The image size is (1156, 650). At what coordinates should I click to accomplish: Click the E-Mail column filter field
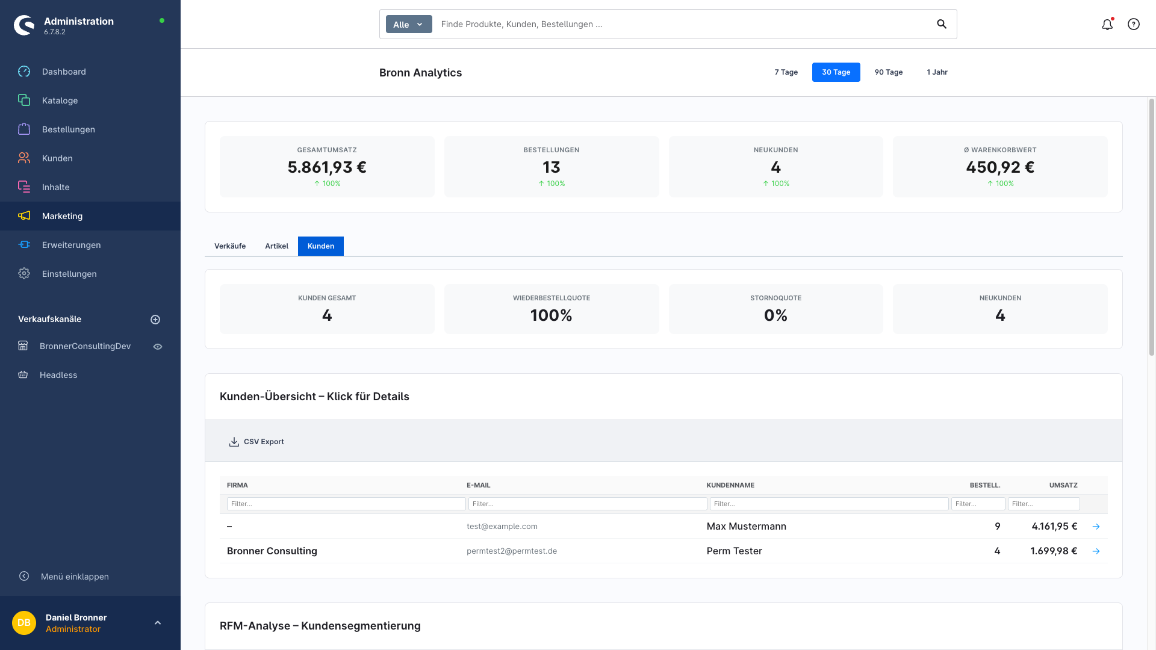tap(587, 504)
